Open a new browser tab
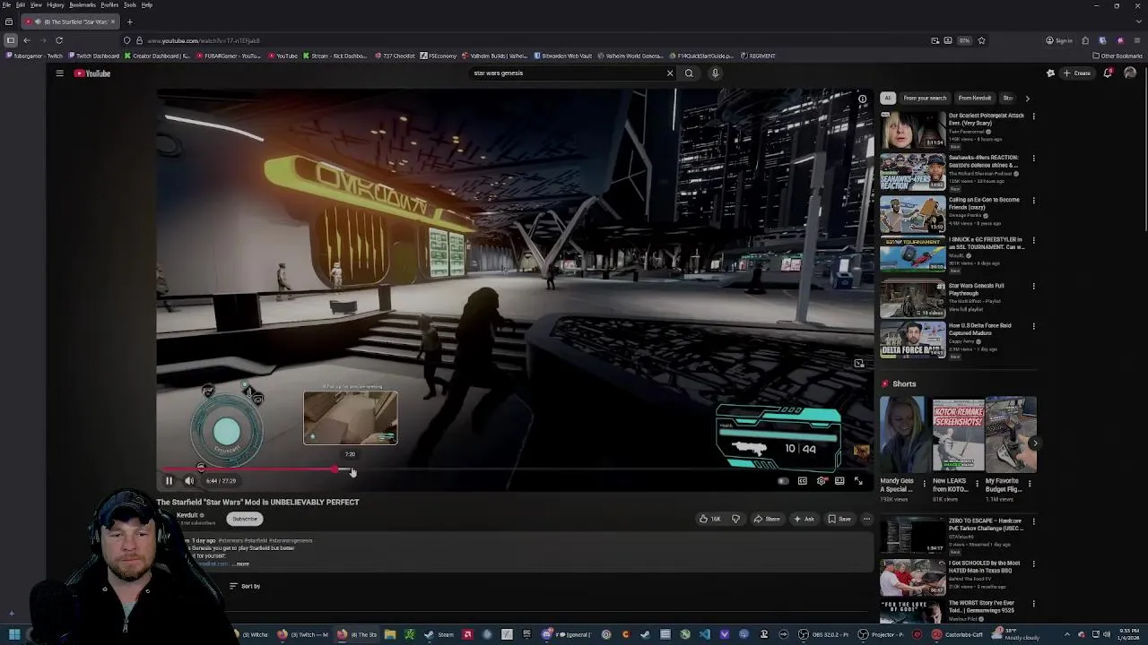The width and height of the screenshot is (1148, 645). [x=129, y=21]
